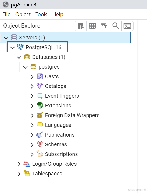This screenshot has height=193, width=147.
Task: Select the Databases (1) label
Action: (49, 57)
